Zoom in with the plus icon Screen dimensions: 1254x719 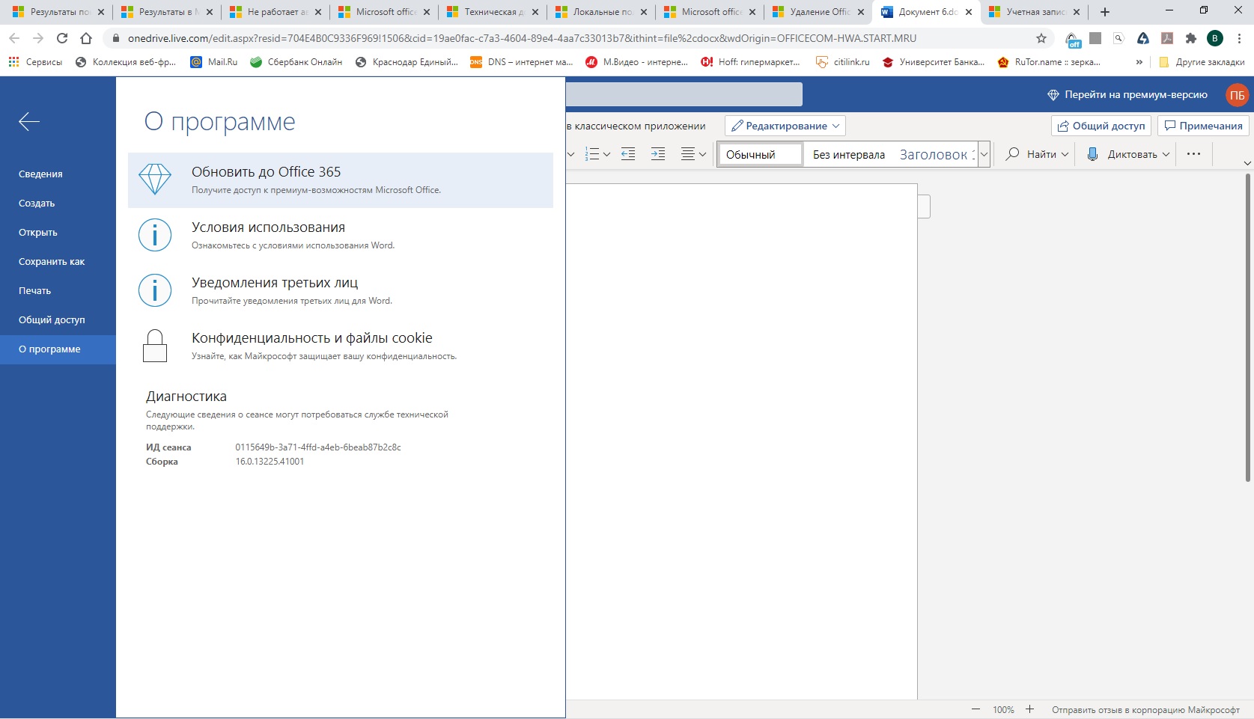(x=1029, y=709)
